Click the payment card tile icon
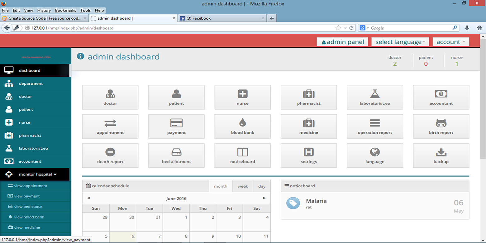 [176, 123]
